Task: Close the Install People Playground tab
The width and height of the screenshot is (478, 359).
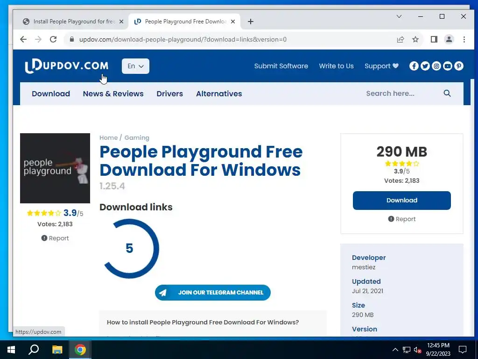Action: 121,22
